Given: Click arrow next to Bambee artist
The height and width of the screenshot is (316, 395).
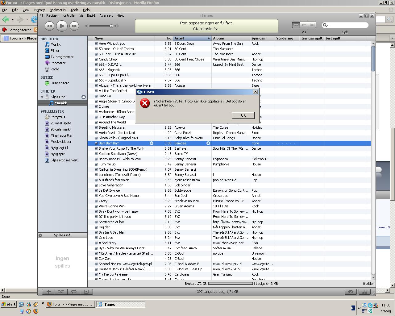Looking at the screenshot, I should click(208, 143).
